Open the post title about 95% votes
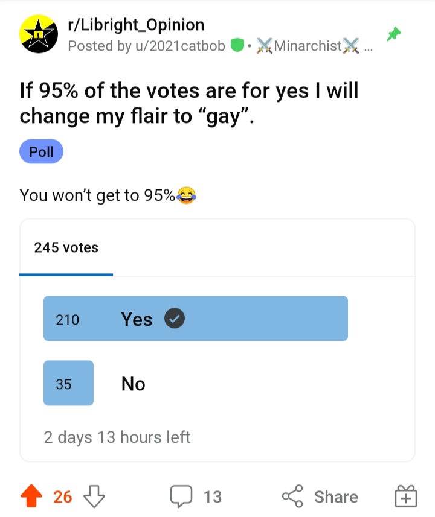Image resolution: width=435 pixels, height=517 pixels. coord(189,103)
